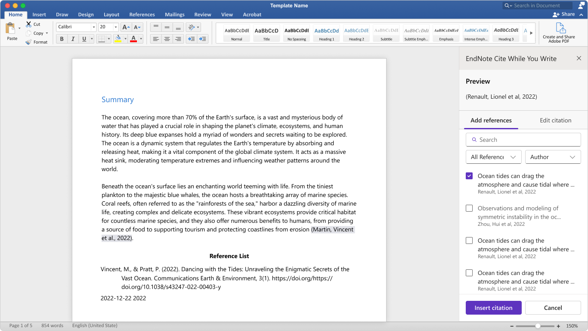Check the third reference in the list
Screen dimensions: 588x331
coord(469,240)
